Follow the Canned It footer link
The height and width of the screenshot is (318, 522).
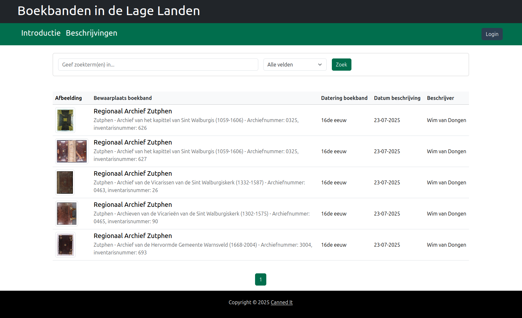click(281, 302)
